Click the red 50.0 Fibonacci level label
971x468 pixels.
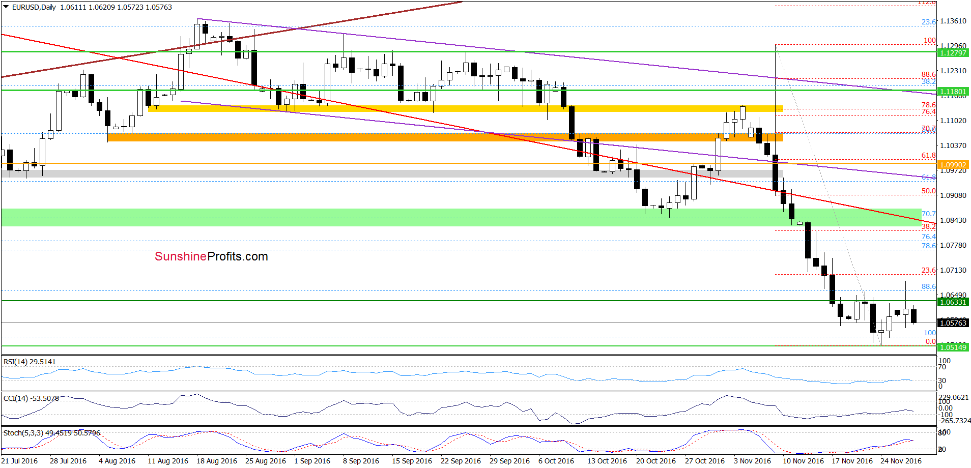click(929, 191)
